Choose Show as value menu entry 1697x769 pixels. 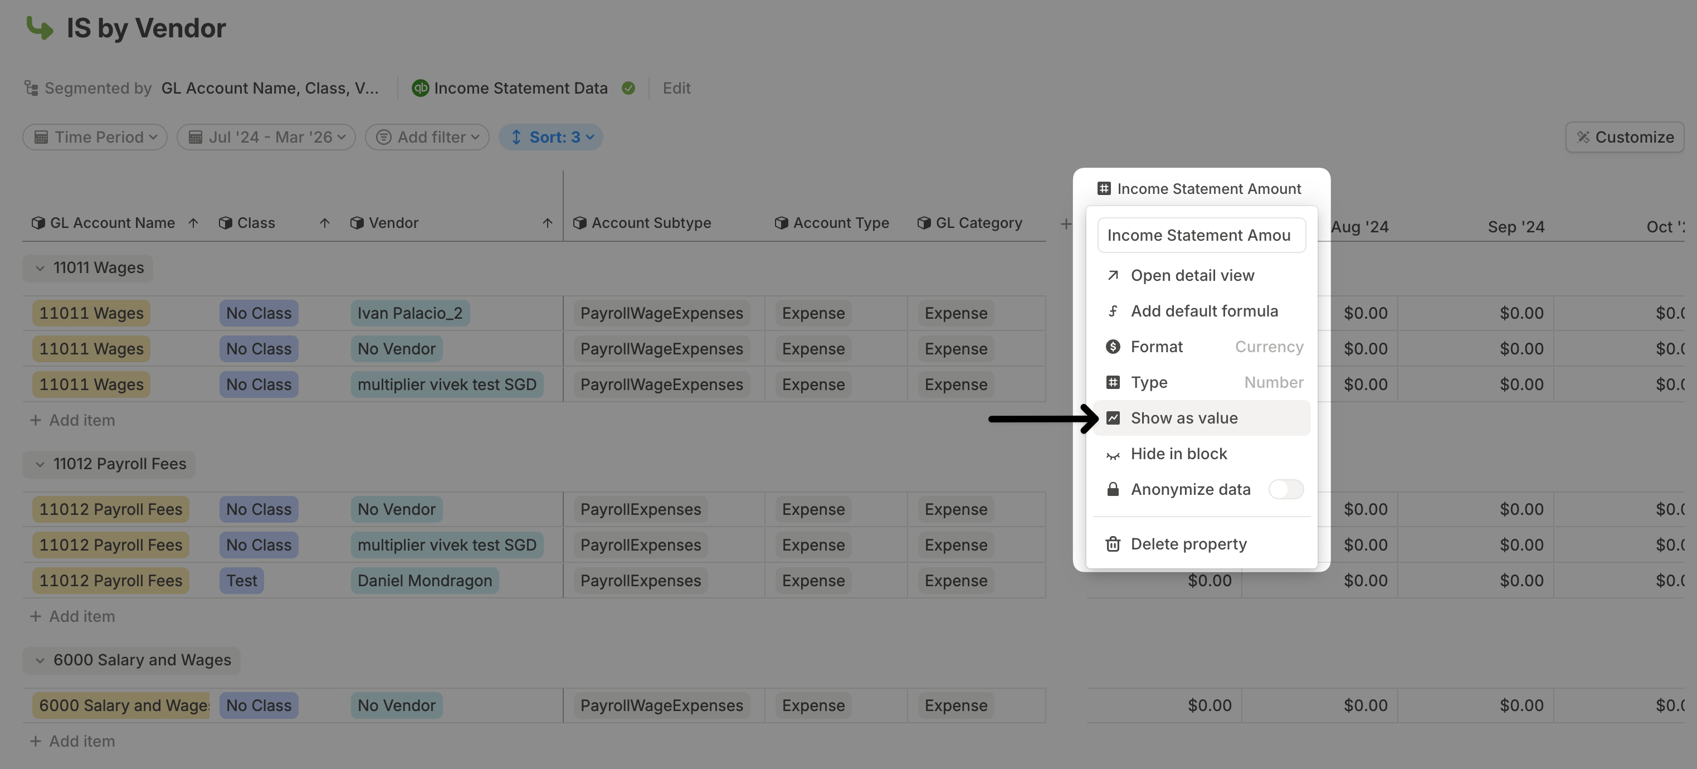pyautogui.click(x=1184, y=418)
